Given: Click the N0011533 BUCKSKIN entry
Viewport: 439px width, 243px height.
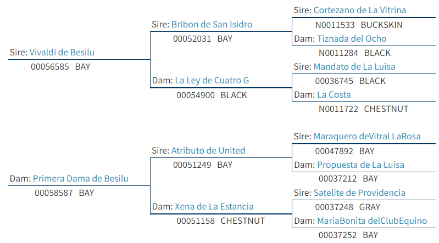Looking at the screenshot, I should 359,25.
